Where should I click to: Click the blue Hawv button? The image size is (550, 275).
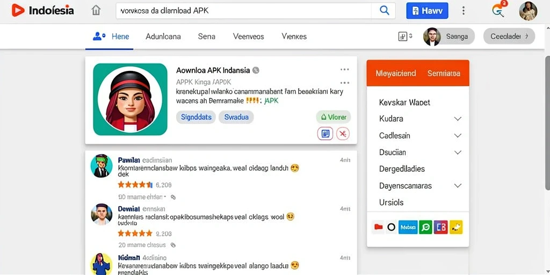tap(427, 11)
